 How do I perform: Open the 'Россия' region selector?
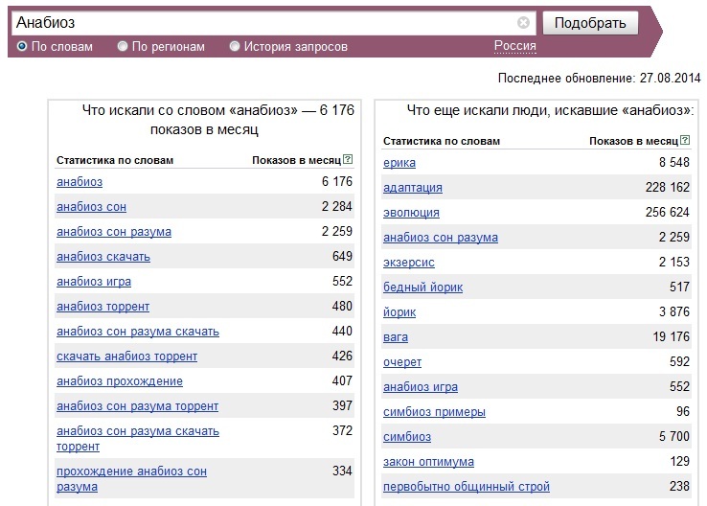click(x=514, y=46)
